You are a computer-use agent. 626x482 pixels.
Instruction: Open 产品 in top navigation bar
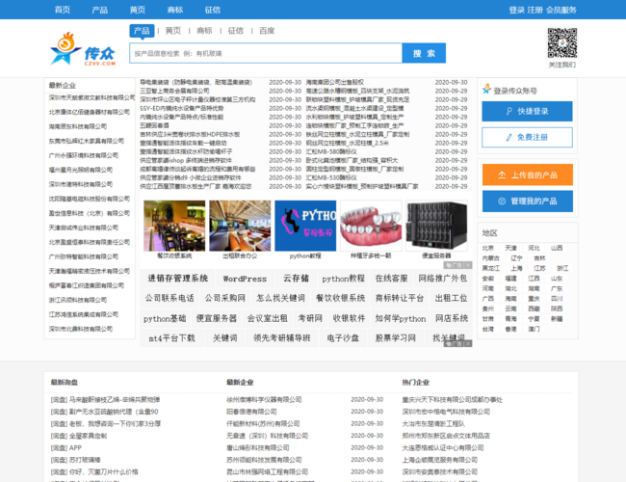click(99, 10)
